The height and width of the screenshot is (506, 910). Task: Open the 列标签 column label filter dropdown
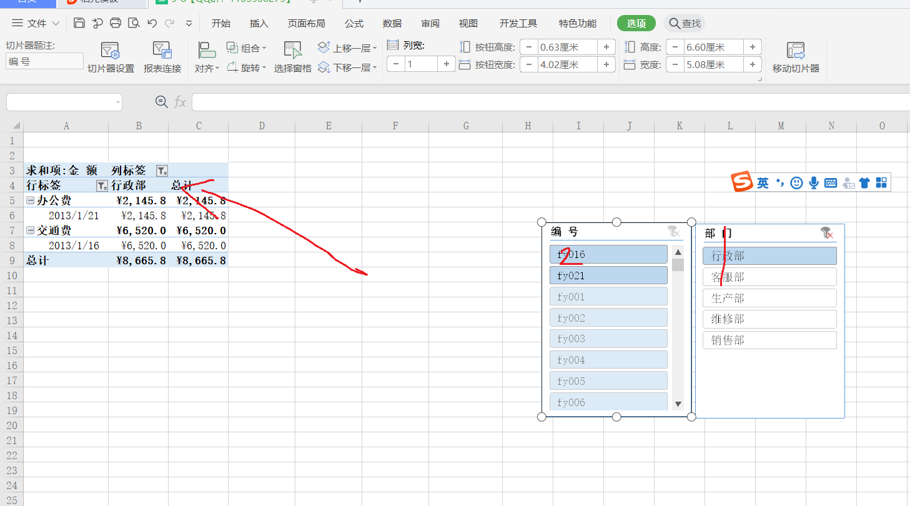point(162,171)
